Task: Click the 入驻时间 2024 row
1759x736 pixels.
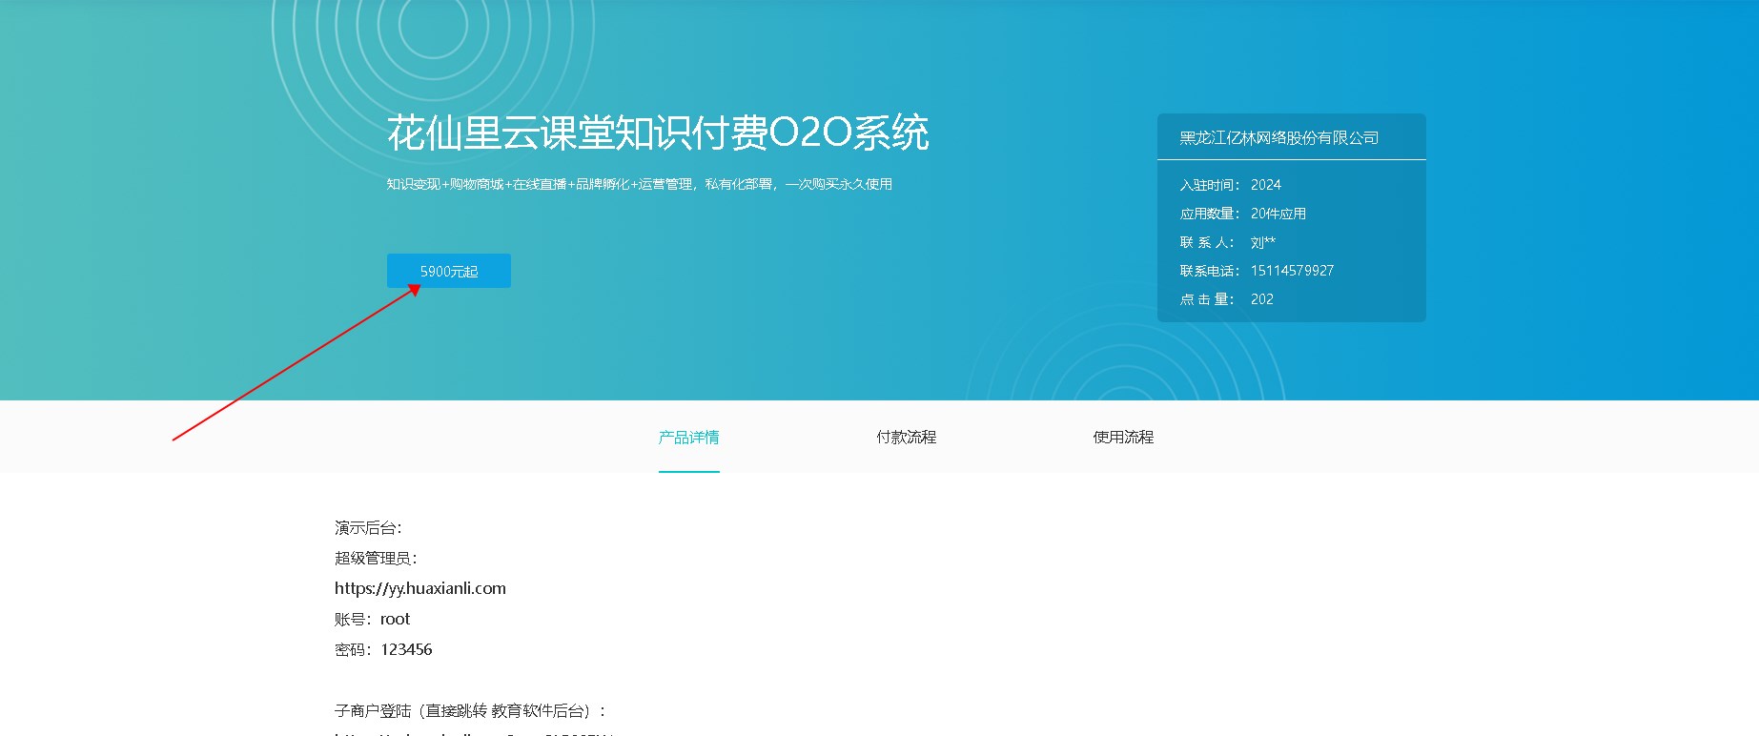Action: click(x=1231, y=185)
